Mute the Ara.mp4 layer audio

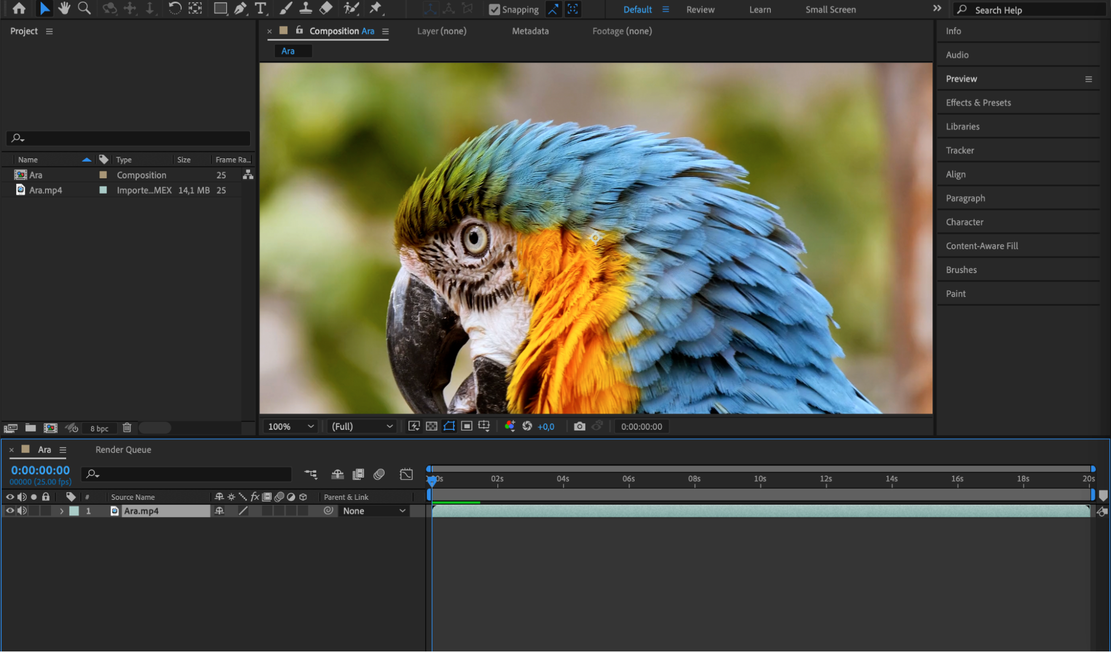click(22, 511)
